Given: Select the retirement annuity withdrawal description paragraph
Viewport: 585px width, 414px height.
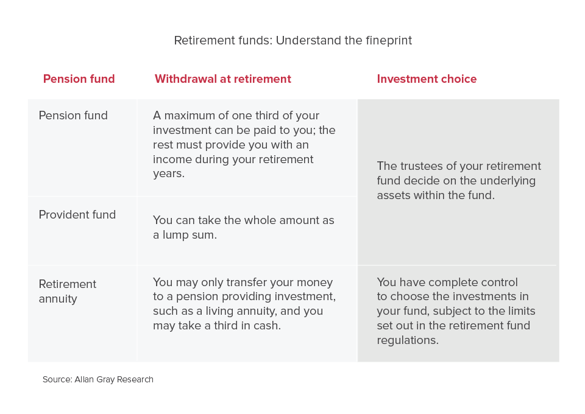Looking at the screenshot, I should click(244, 304).
